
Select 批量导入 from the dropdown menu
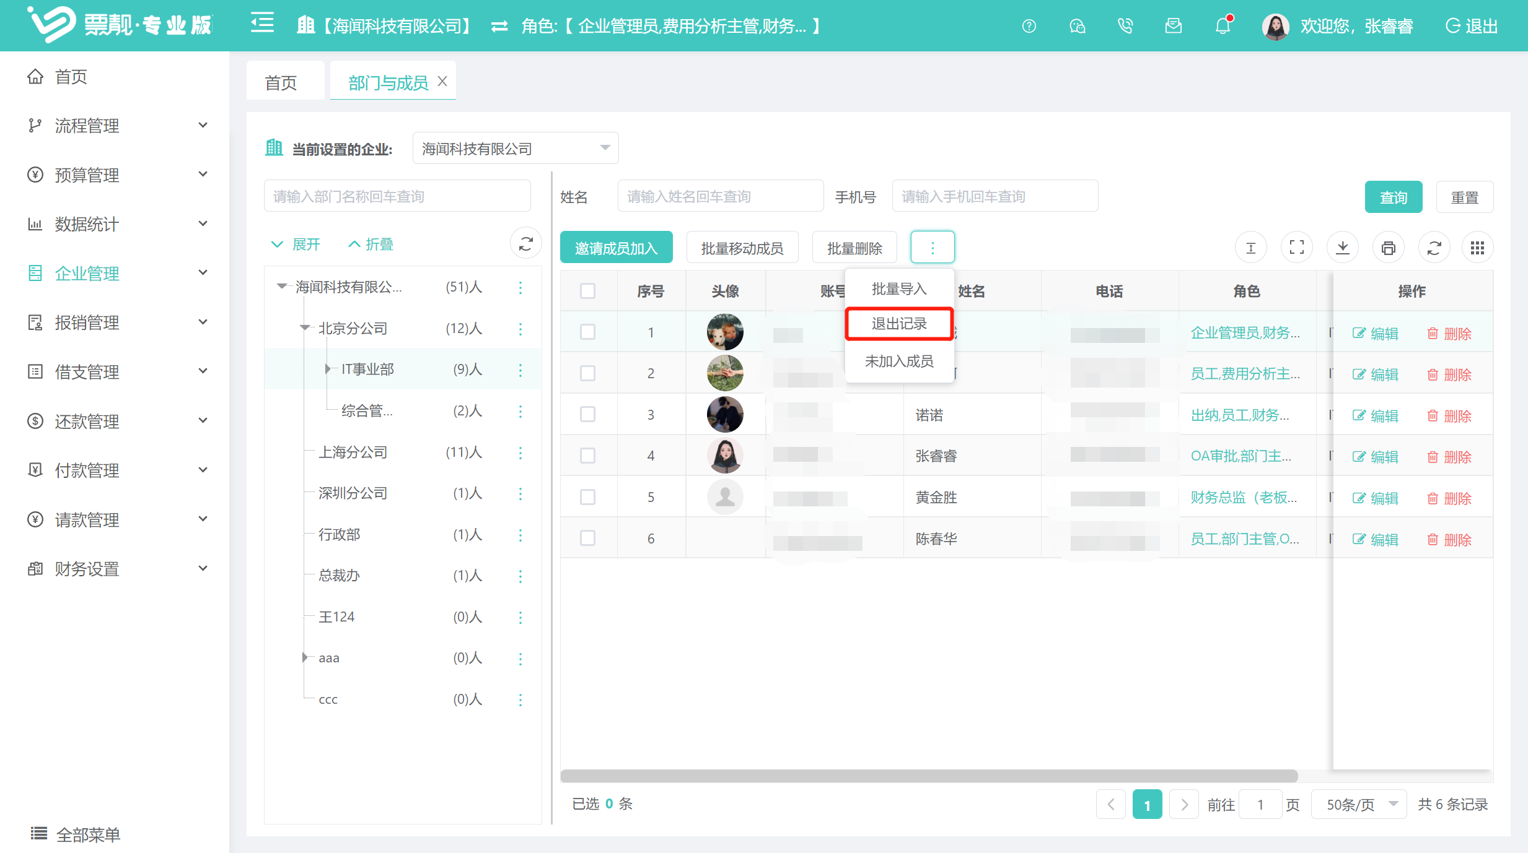pyautogui.click(x=899, y=289)
